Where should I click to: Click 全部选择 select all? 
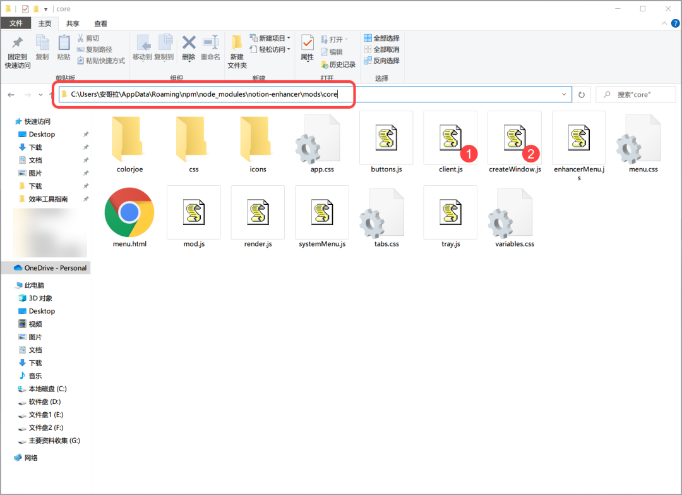coord(381,39)
